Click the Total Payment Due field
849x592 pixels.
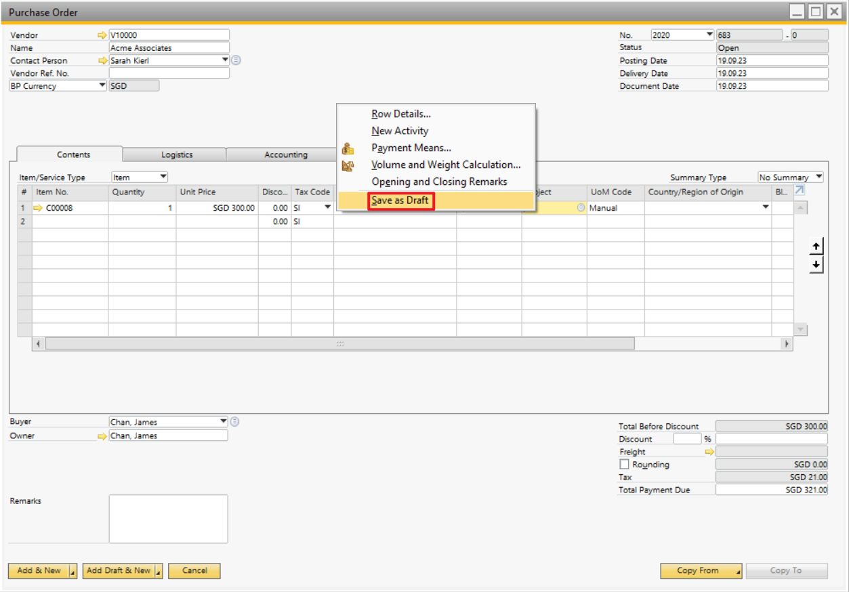pos(772,490)
